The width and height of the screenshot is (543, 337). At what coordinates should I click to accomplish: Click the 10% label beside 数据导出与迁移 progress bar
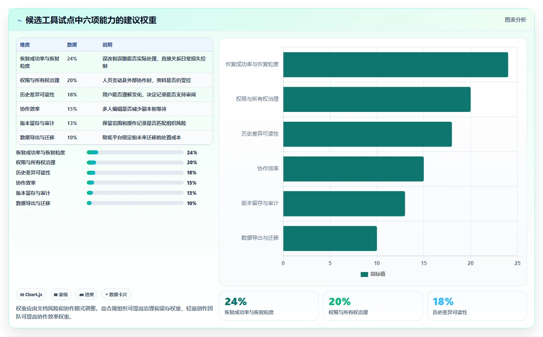tap(192, 203)
